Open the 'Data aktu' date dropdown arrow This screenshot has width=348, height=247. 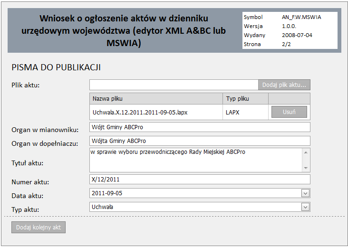(305, 193)
